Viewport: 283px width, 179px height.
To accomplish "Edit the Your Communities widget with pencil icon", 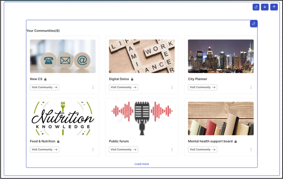I will pyautogui.click(x=253, y=23).
